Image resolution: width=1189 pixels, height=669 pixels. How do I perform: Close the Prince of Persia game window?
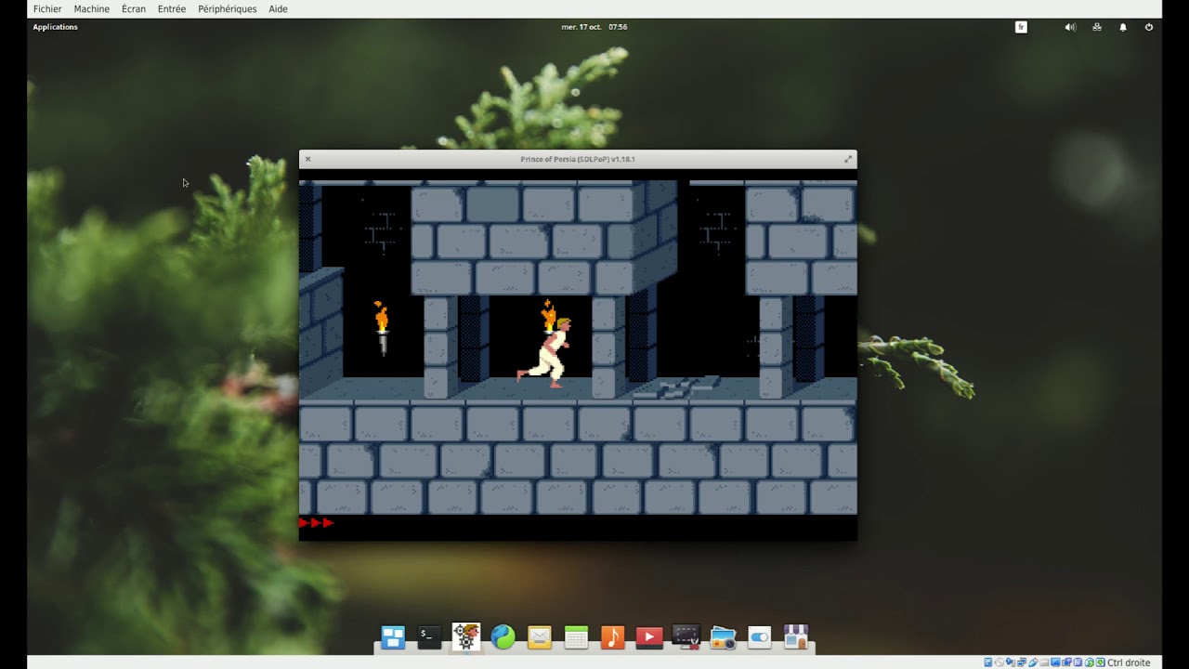307,159
